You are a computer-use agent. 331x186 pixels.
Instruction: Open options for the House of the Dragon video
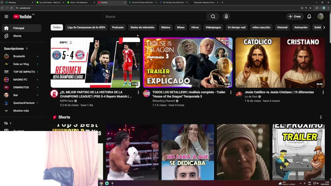coord(231,92)
